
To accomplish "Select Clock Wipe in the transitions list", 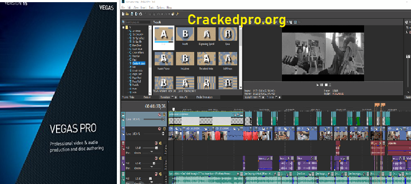I will (137, 49).
